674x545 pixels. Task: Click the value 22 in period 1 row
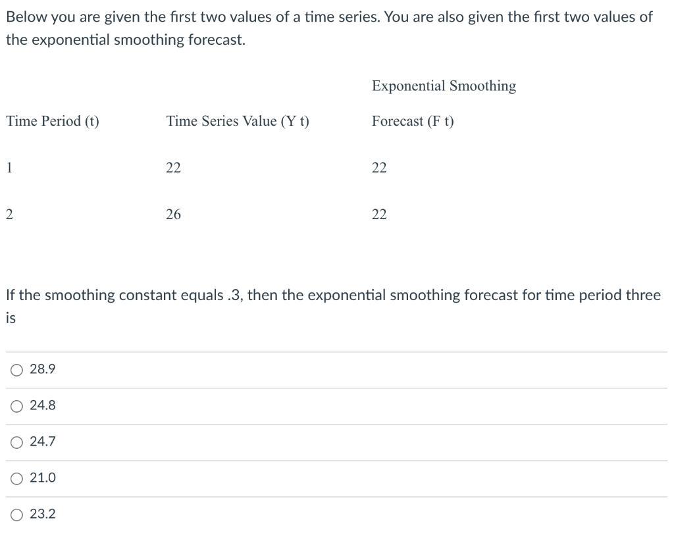point(172,167)
